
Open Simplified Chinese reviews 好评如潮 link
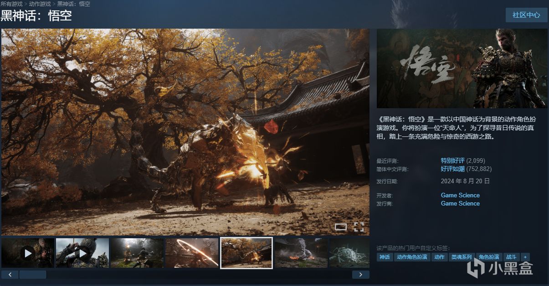point(452,169)
